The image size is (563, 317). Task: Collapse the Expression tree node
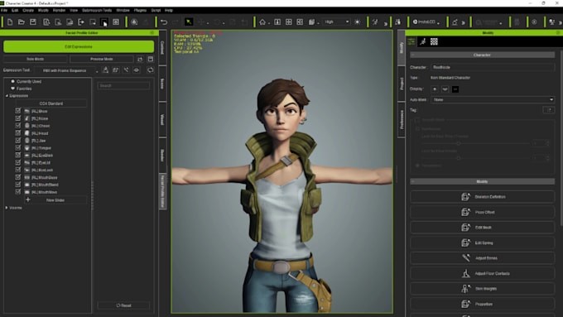click(x=7, y=96)
